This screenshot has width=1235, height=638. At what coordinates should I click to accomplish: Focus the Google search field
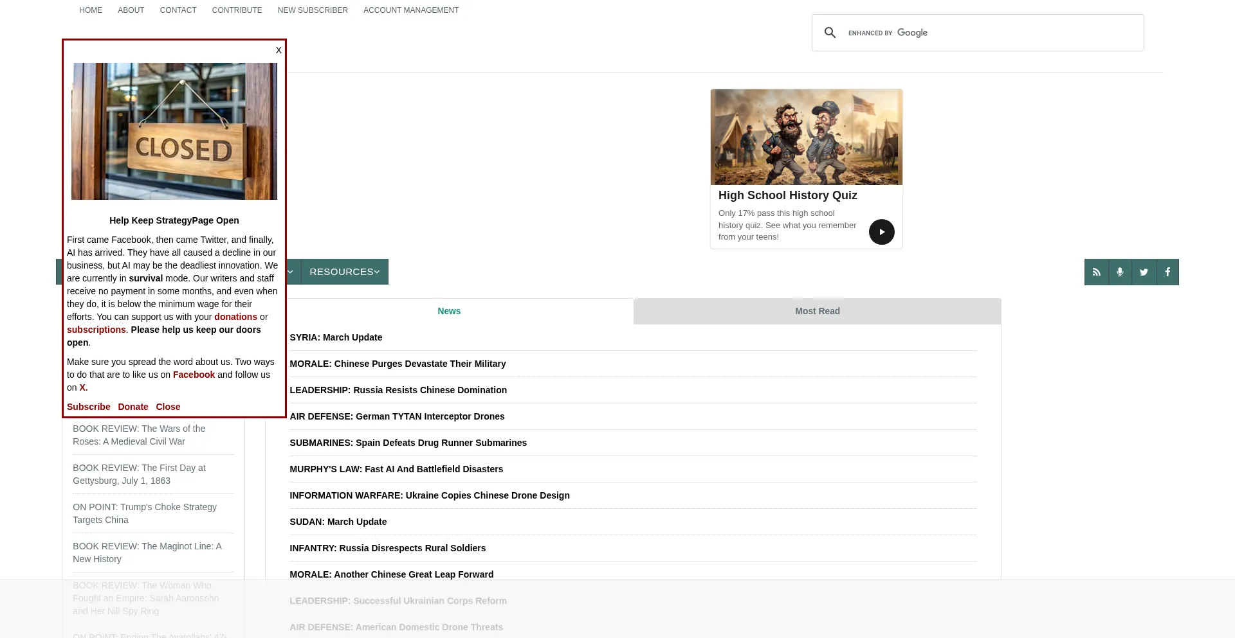pos(991,33)
